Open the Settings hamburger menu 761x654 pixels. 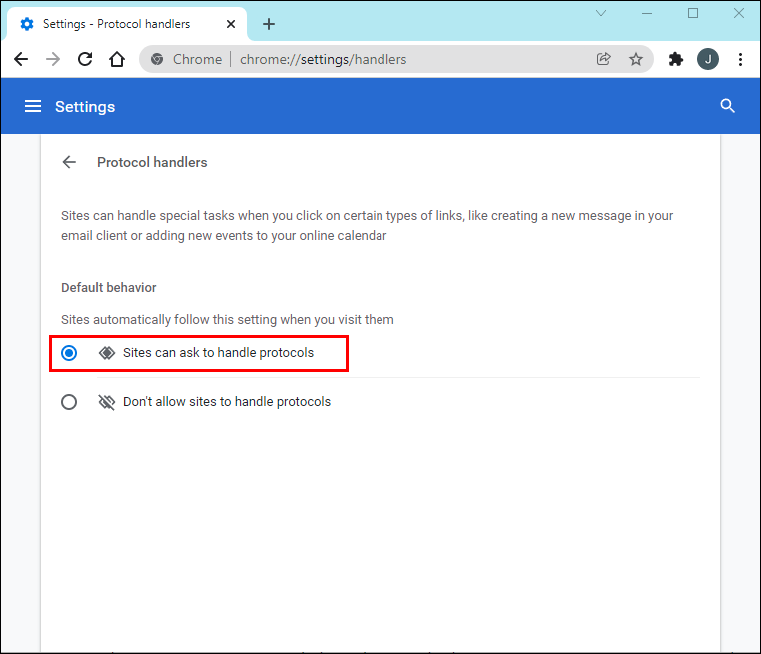(x=33, y=106)
